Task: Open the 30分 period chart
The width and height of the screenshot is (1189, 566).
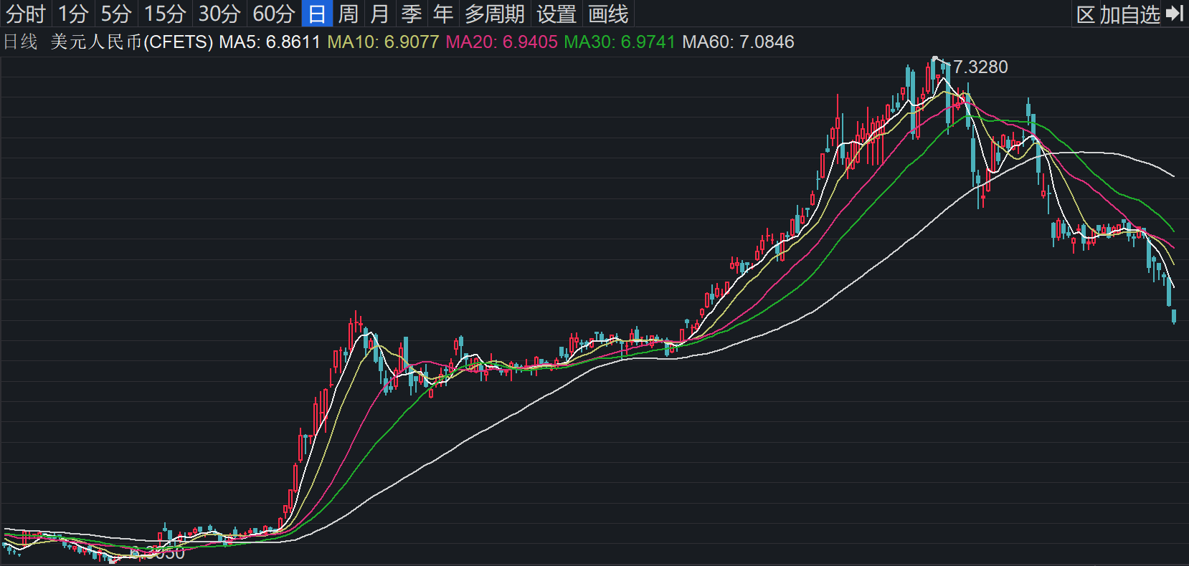Action: click(x=219, y=14)
